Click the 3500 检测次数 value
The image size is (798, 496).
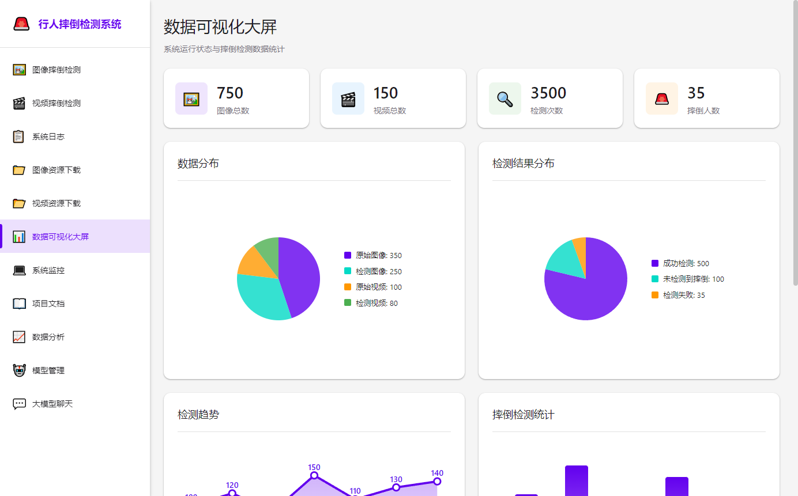[x=548, y=93]
